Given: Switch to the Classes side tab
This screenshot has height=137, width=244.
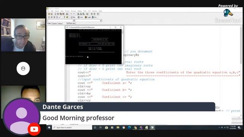Looking at the screenshot, I should pos(55,24).
